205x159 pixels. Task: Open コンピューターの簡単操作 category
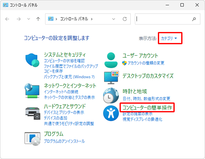(x=147, y=108)
